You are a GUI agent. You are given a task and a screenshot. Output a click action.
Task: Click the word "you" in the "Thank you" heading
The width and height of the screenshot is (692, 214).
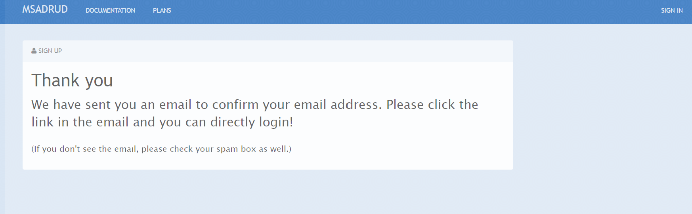click(x=99, y=81)
